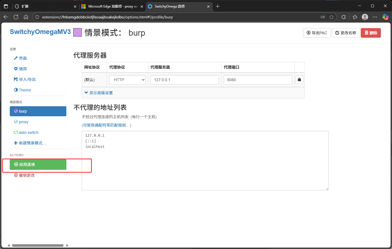The width and height of the screenshot is (392, 249).
Task: Click the site information icon
Action: 37,17
